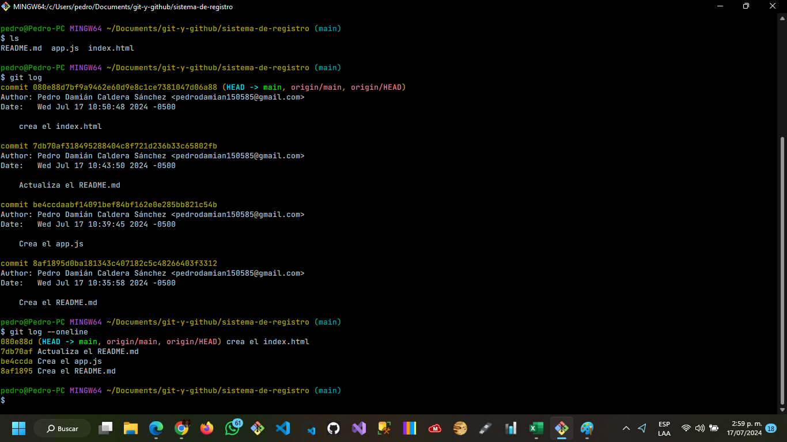Open the Git icon next to WhatsApp
The height and width of the screenshot is (442, 787).
point(258,428)
